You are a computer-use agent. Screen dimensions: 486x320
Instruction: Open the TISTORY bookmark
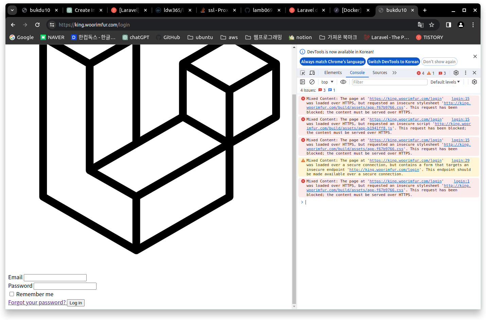coord(430,37)
